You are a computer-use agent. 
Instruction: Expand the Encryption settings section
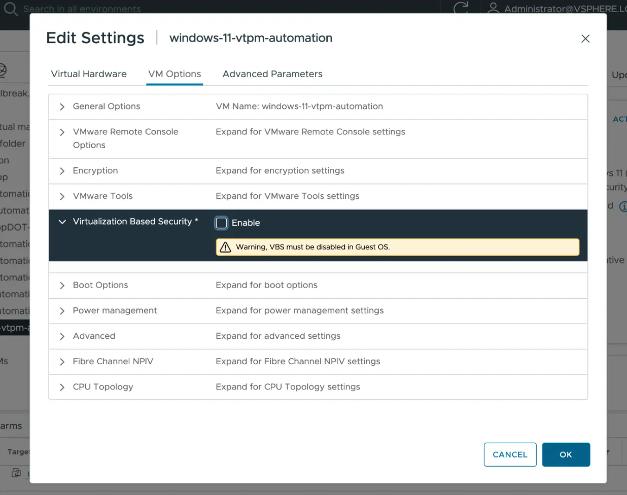61,171
